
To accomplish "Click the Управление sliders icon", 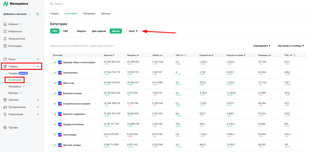I will coord(5,114).
